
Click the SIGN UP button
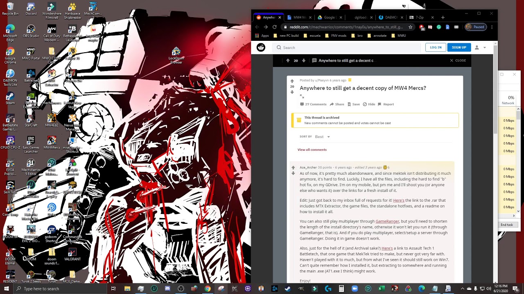(459, 47)
